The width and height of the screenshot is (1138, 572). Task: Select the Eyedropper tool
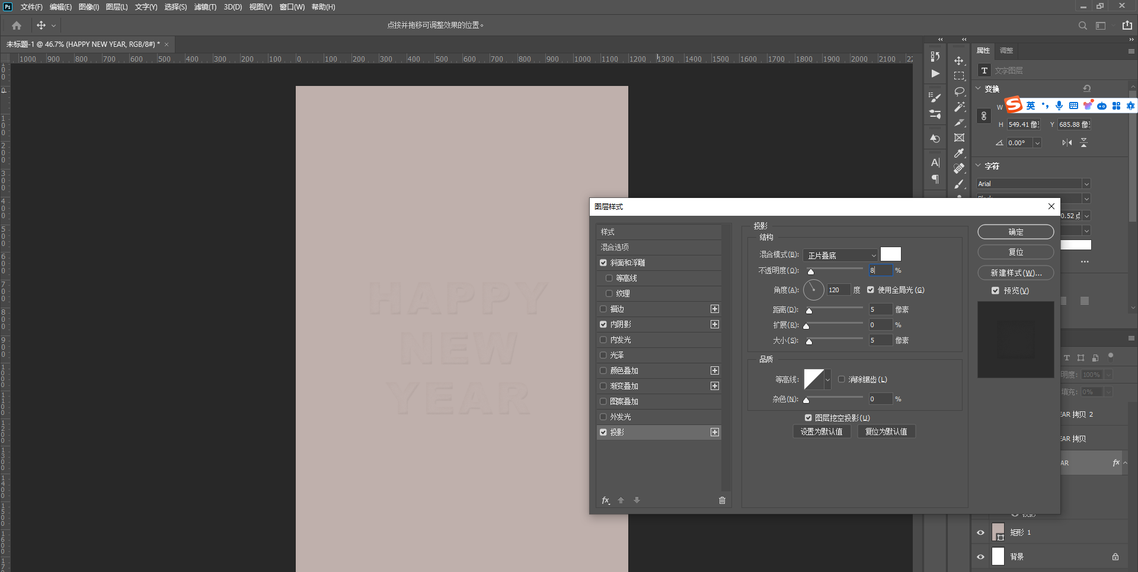(x=959, y=153)
